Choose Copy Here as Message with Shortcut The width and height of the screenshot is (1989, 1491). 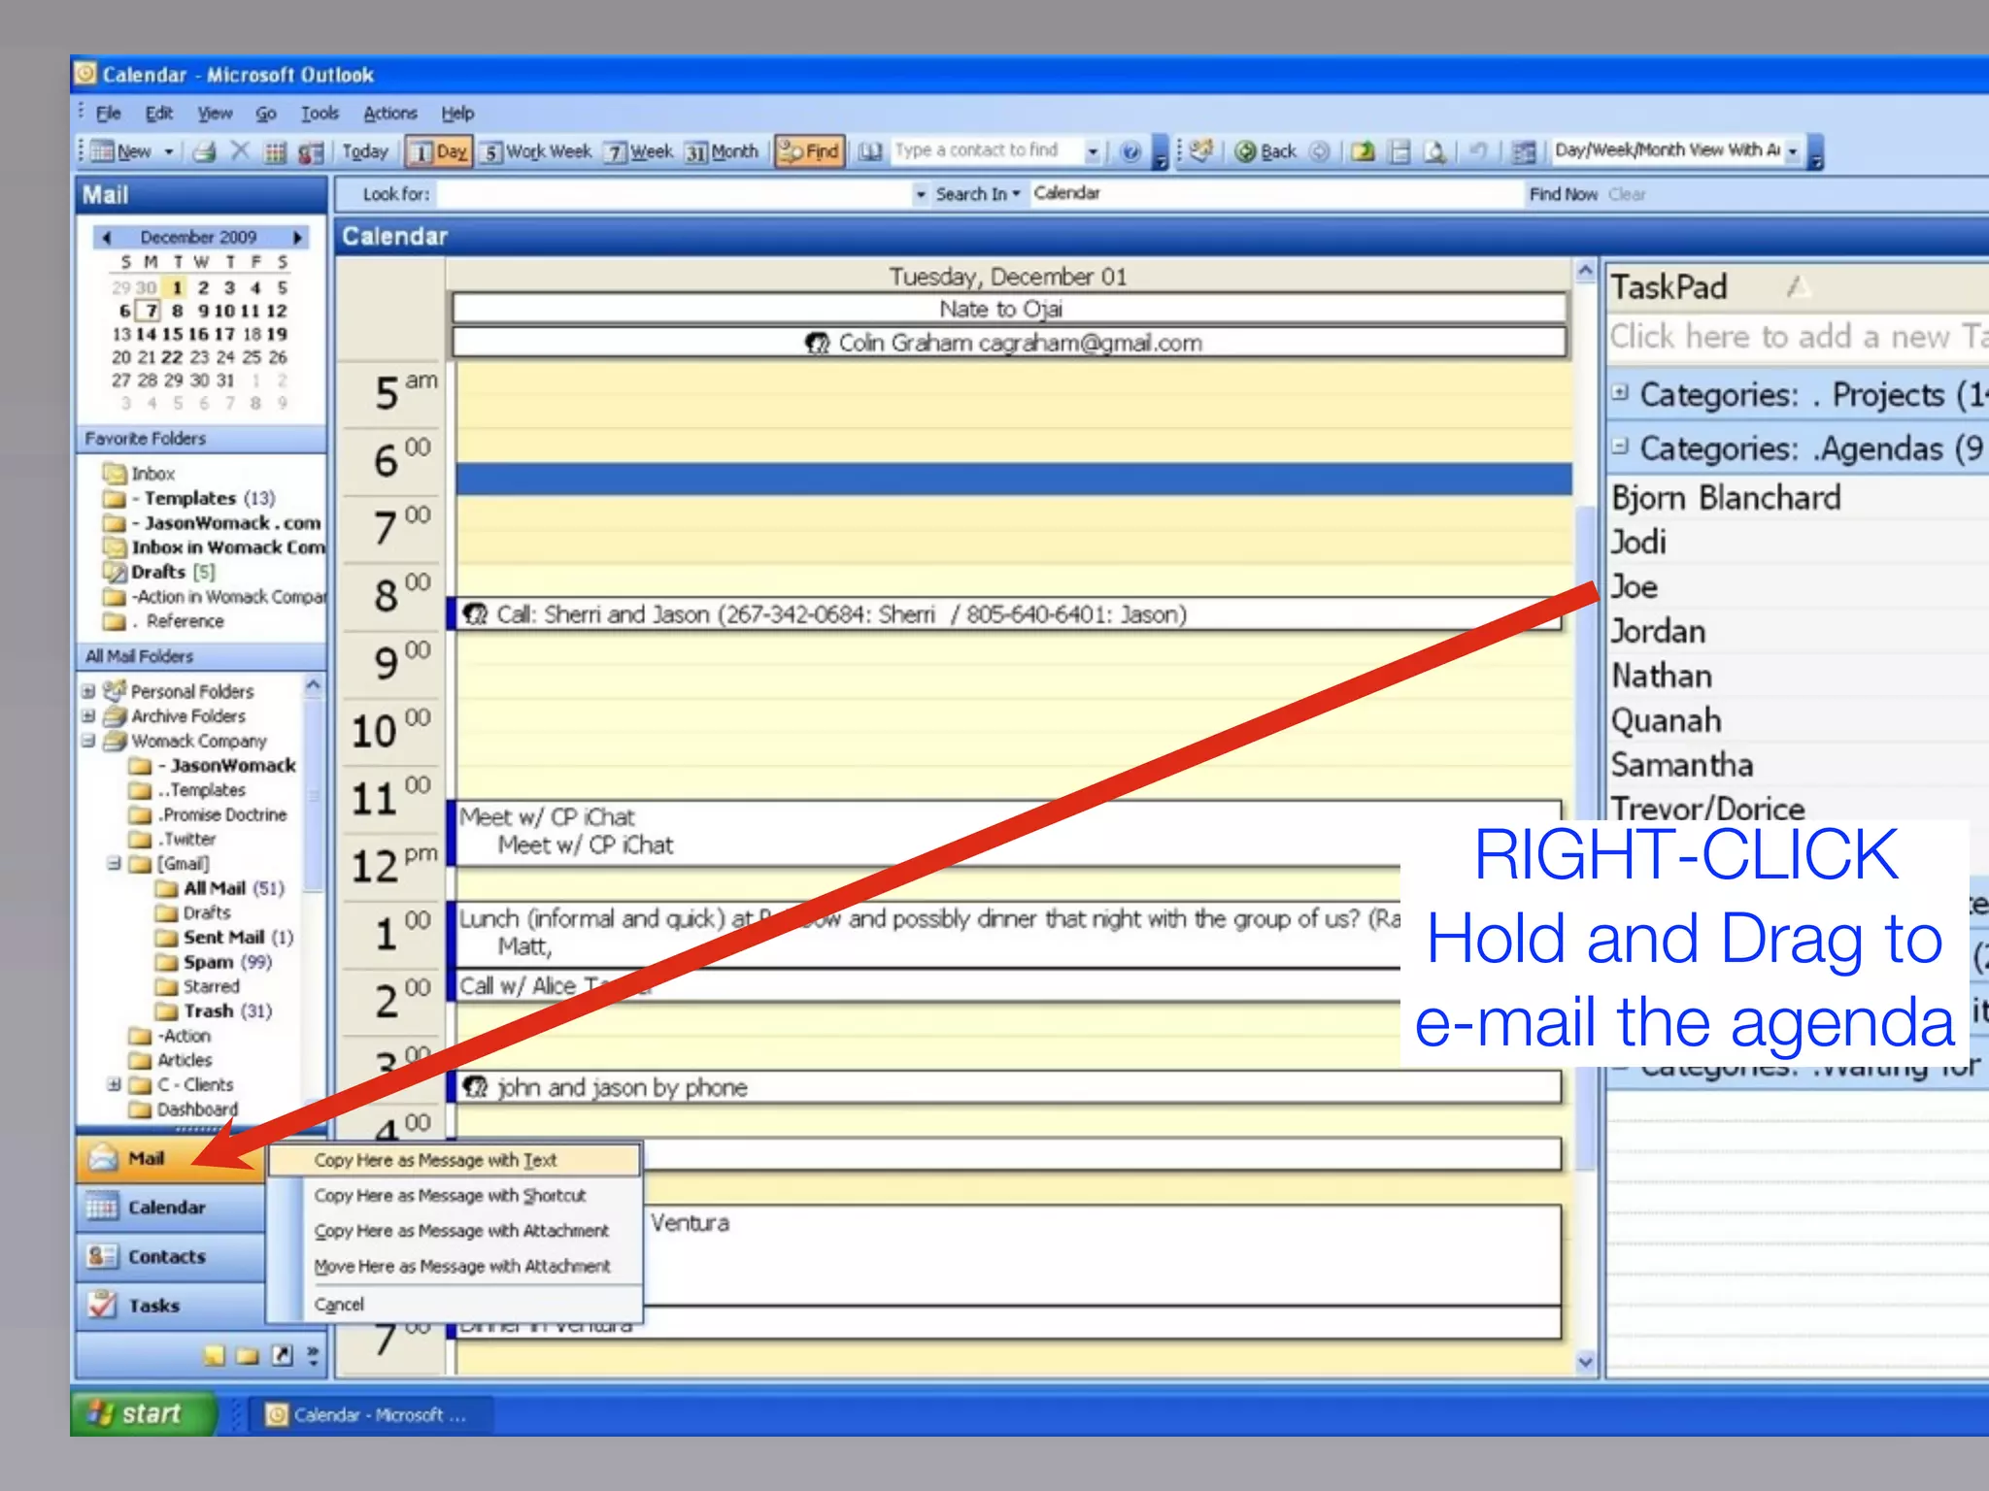[x=454, y=1196]
